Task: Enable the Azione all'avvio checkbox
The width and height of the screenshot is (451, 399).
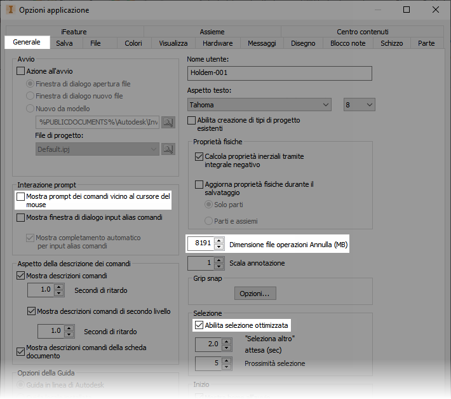Action: [20, 71]
